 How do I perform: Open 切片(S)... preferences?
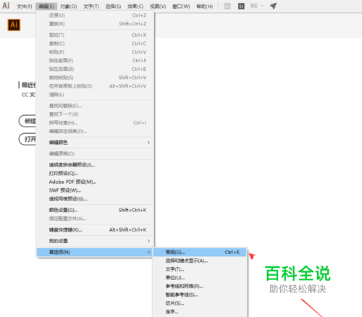200,303
